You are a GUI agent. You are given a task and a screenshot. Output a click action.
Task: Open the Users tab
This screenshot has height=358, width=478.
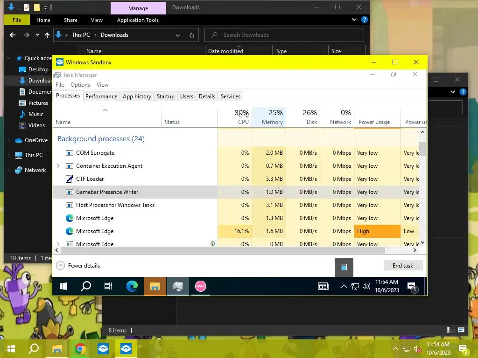[187, 96]
